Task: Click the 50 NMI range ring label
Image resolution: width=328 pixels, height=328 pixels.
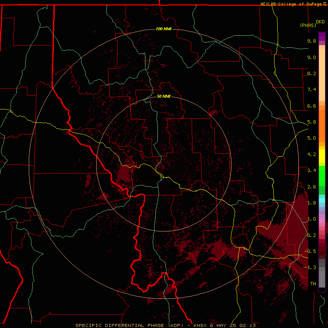Action: [x=164, y=96]
